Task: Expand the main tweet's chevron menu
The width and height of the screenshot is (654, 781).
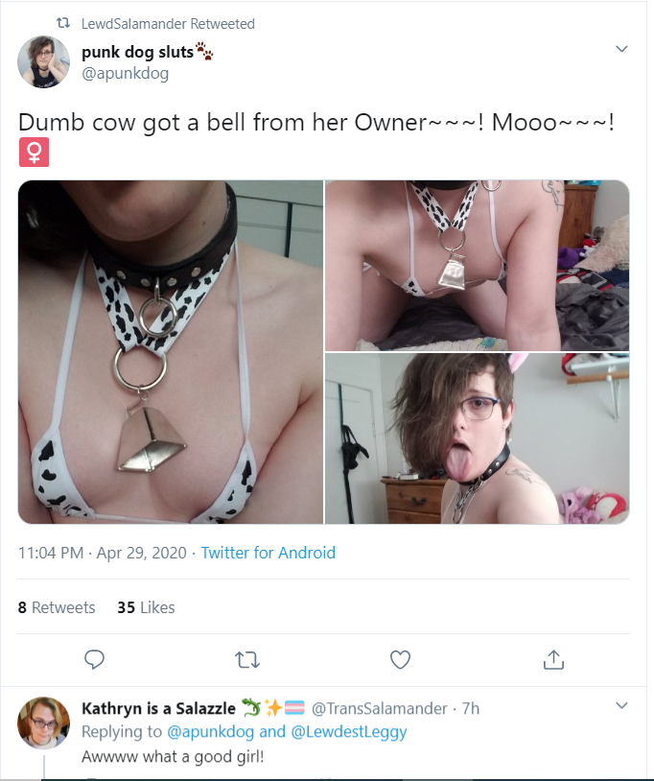Action: (621, 49)
